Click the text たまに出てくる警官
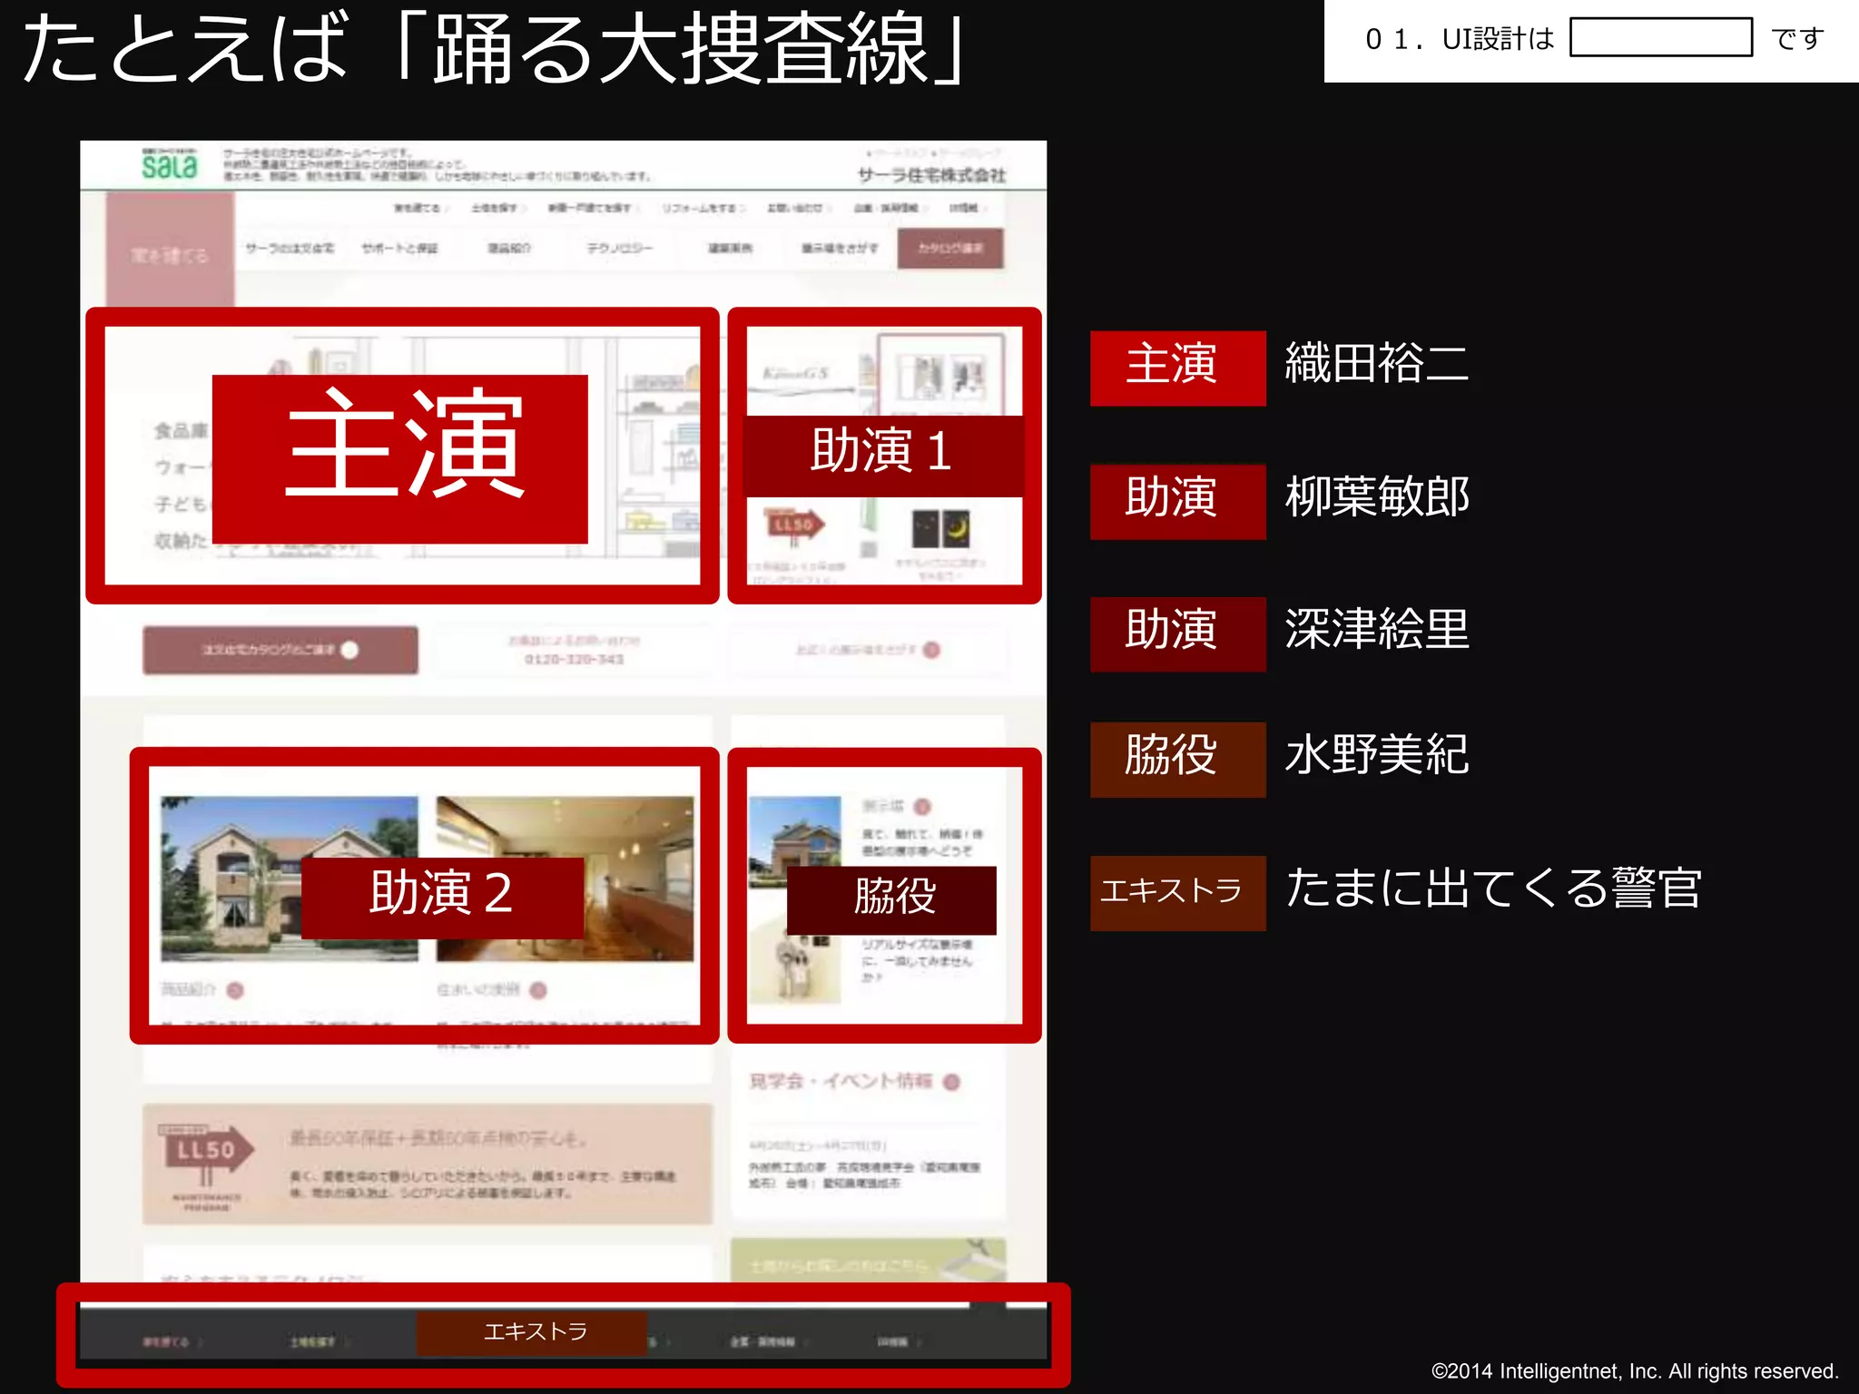 [1493, 888]
